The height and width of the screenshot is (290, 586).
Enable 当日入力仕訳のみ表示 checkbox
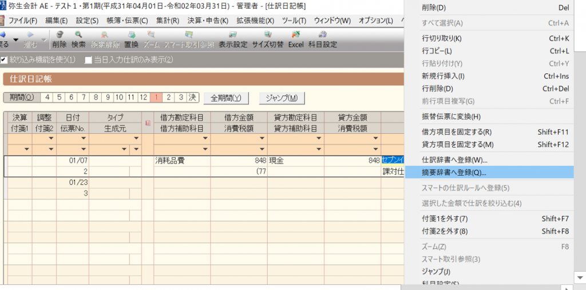click(x=89, y=59)
